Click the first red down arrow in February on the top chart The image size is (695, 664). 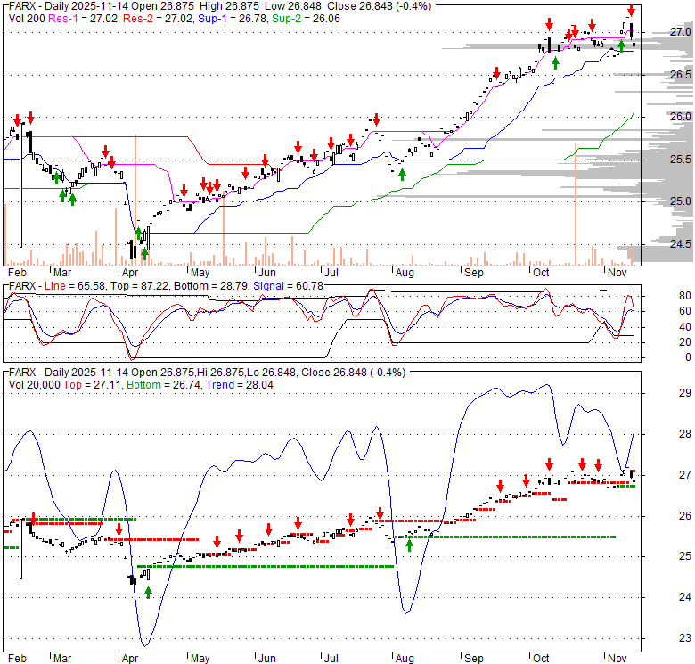point(15,118)
